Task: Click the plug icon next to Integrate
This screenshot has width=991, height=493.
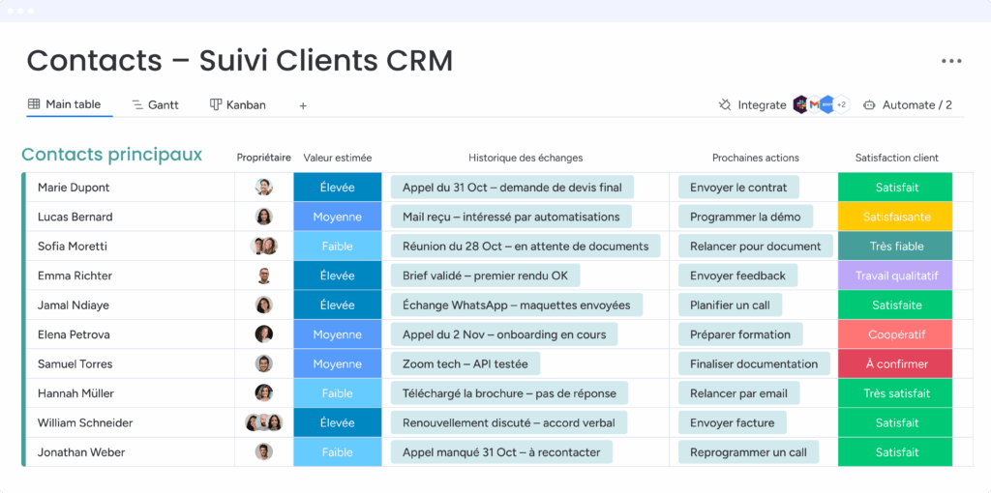Action: (725, 104)
